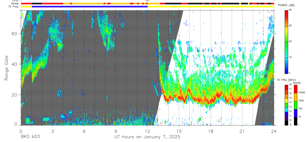Click the Noise row label at top left

[15, 4]
